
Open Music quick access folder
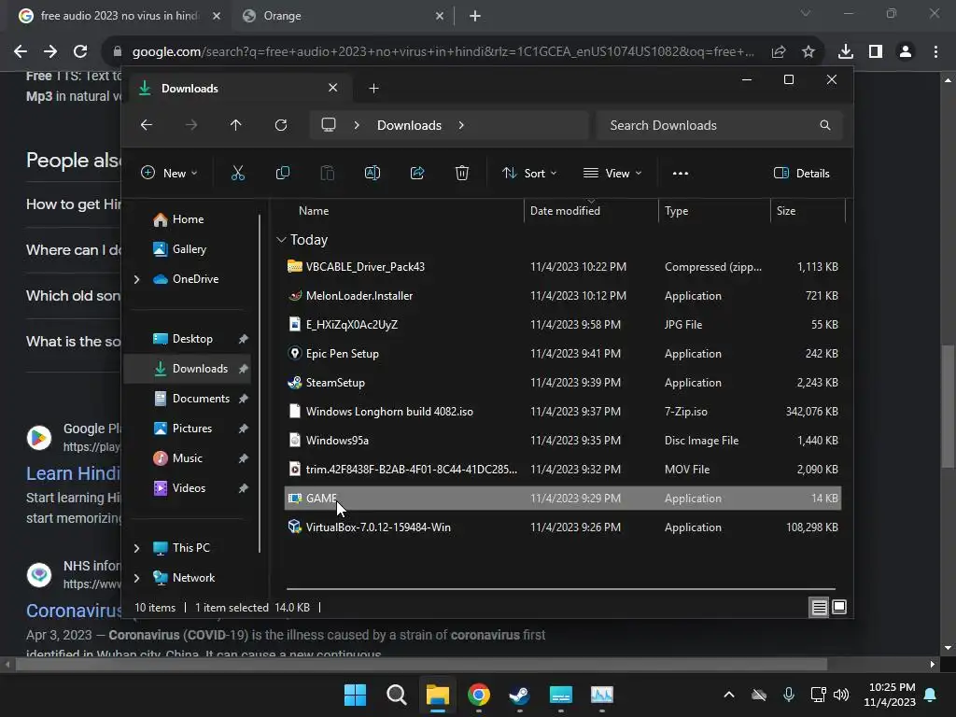click(x=189, y=457)
